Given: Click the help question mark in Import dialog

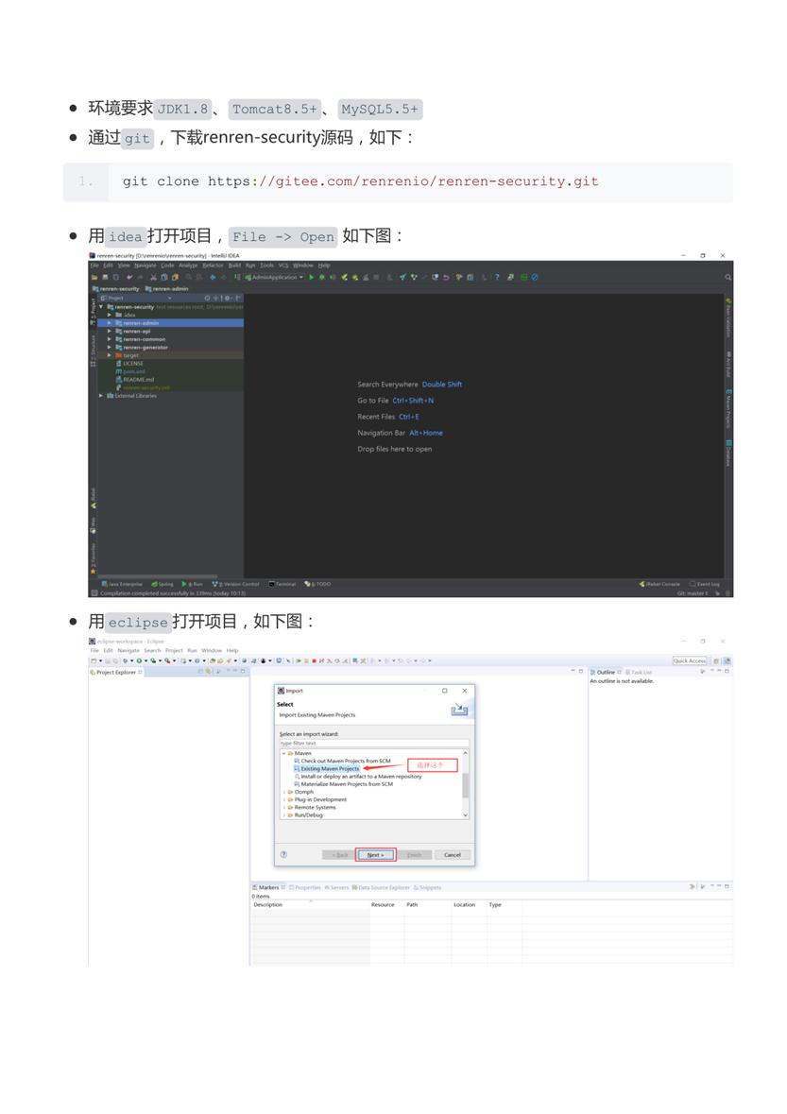Looking at the screenshot, I should point(283,855).
